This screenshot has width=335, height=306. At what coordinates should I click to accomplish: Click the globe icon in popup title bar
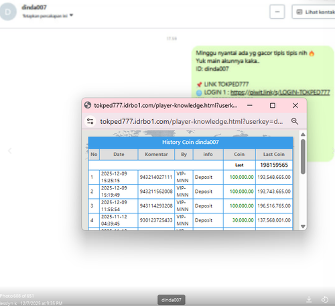tap(88, 105)
